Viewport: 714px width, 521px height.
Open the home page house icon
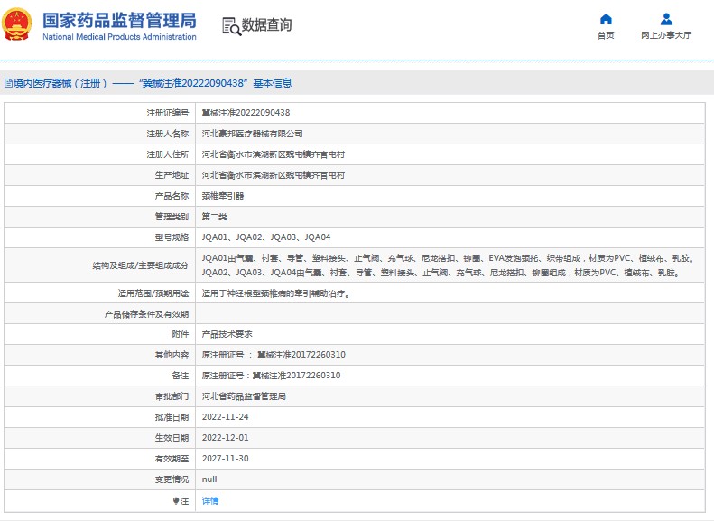(606, 19)
